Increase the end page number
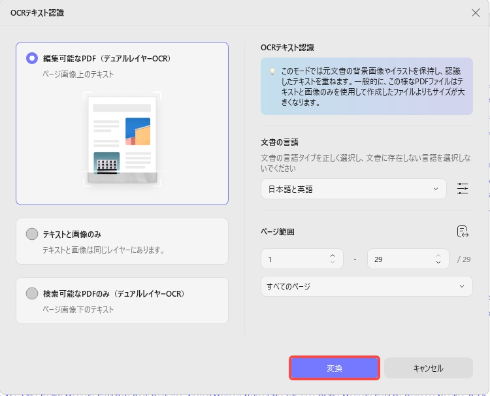This screenshot has height=396, width=490. [438, 256]
